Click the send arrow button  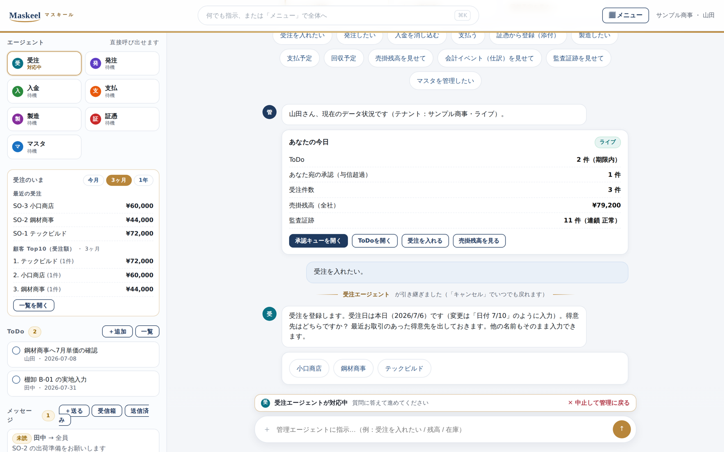[x=622, y=429]
